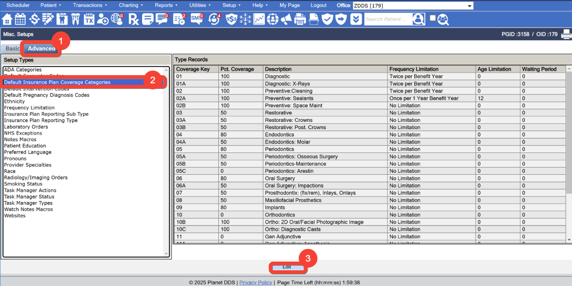Switch to the Basic tab
The height and width of the screenshot is (286, 572).
tap(12, 49)
